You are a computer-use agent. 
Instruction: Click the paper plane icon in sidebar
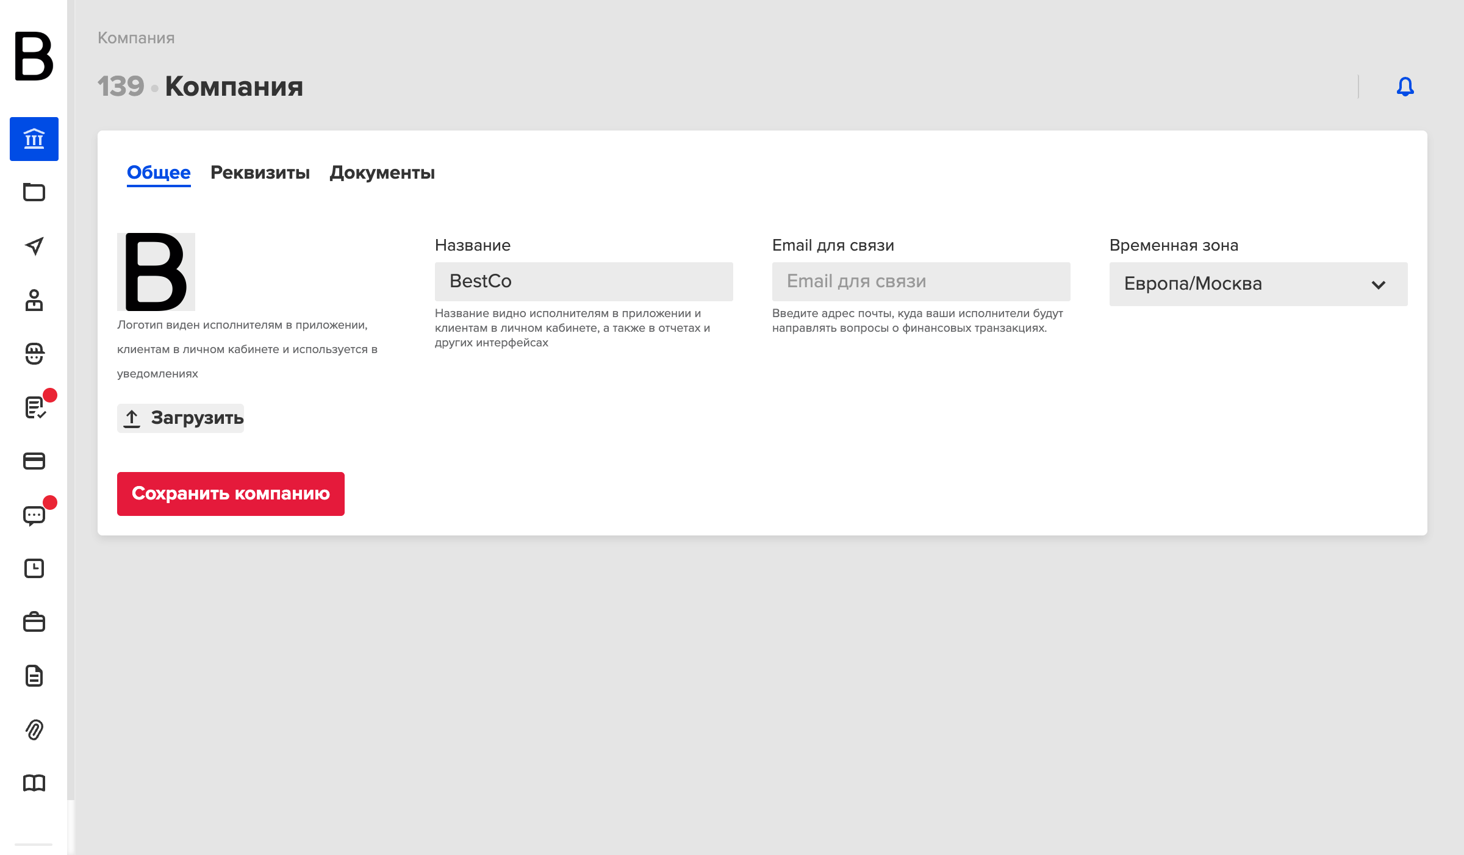(34, 246)
